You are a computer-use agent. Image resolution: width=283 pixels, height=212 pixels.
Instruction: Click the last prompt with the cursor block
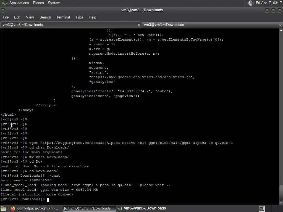pos(25,199)
